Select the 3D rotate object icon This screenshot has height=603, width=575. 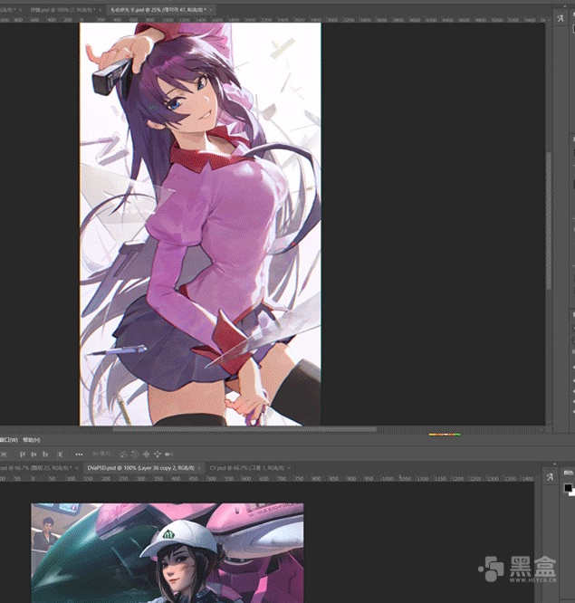point(123,455)
